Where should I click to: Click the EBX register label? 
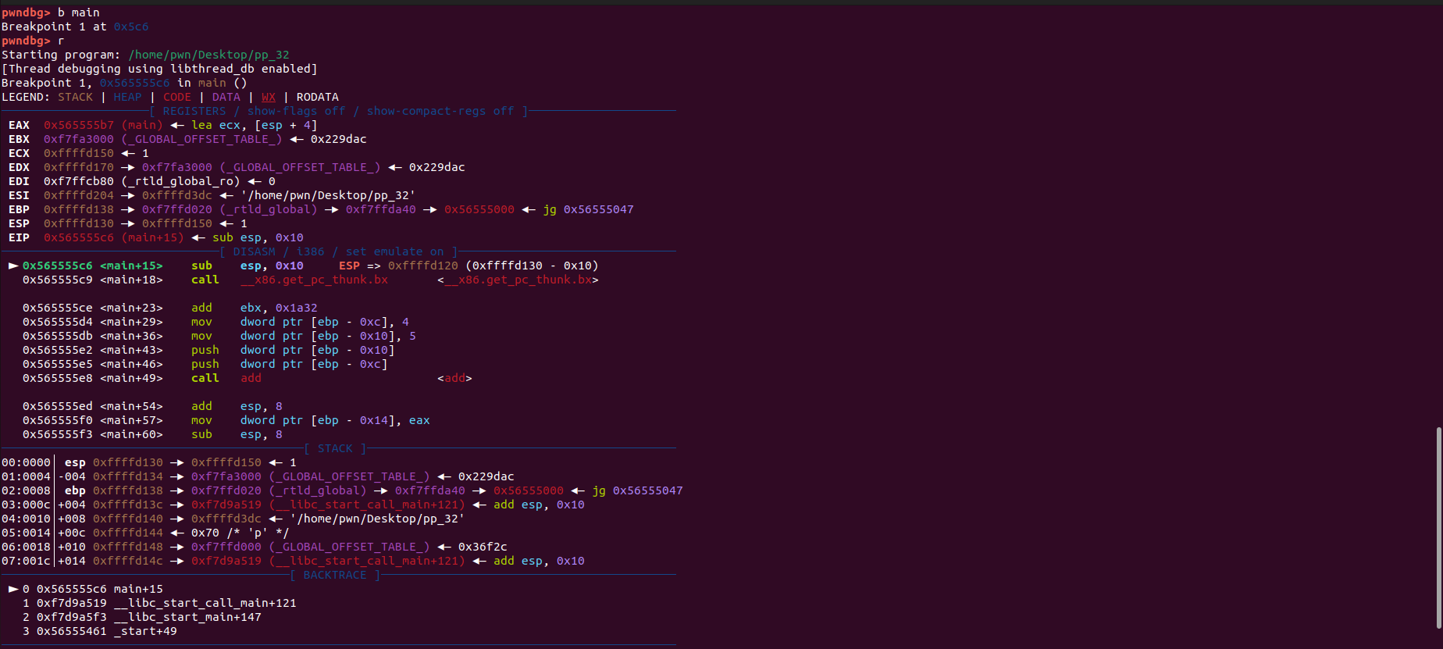tap(19, 139)
